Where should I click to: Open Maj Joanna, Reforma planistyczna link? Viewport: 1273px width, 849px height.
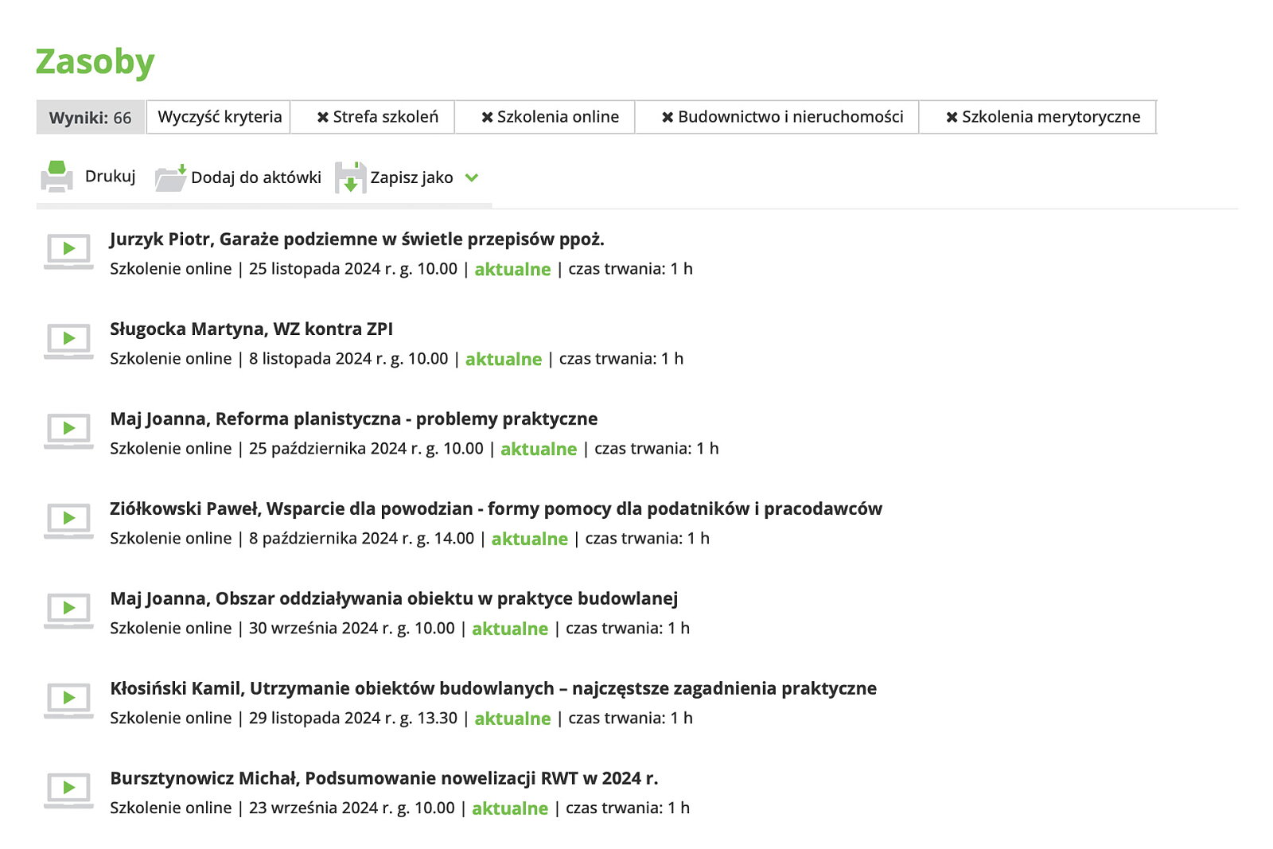pos(354,419)
